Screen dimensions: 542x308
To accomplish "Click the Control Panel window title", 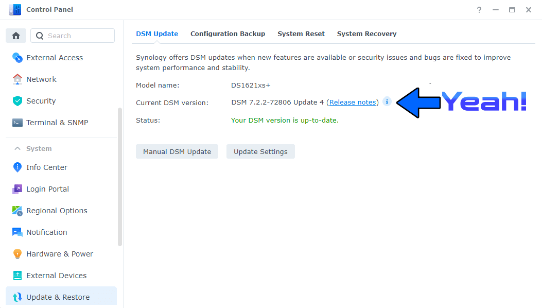I will pyautogui.click(x=50, y=10).
